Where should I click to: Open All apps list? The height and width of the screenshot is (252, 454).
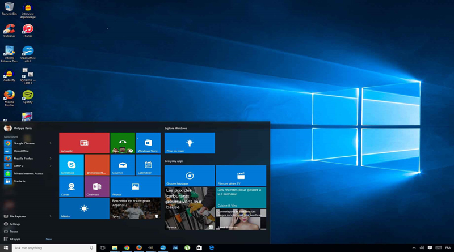coord(15,239)
